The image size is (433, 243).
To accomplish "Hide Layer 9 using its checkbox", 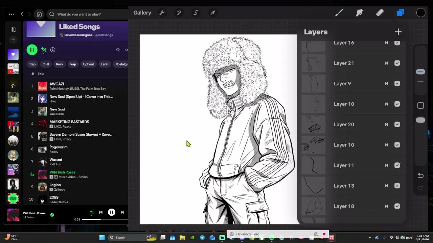I will click(397, 84).
